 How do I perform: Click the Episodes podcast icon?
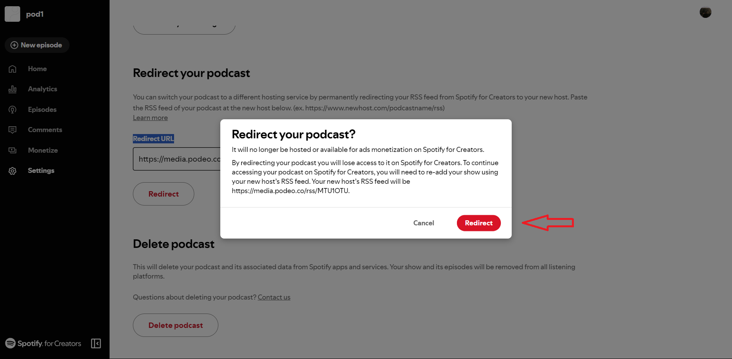click(x=12, y=110)
